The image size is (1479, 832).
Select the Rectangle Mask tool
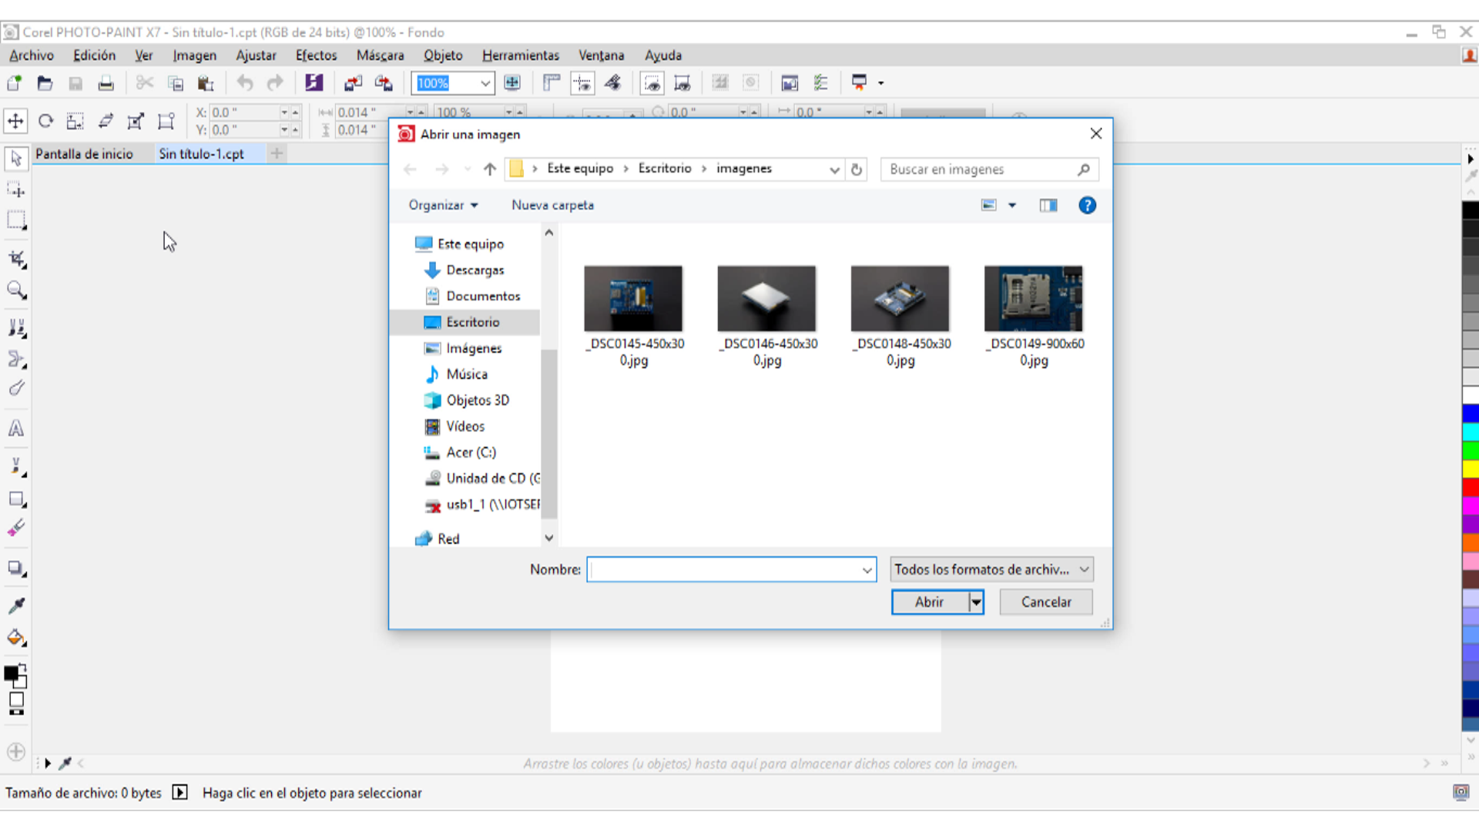(16, 220)
